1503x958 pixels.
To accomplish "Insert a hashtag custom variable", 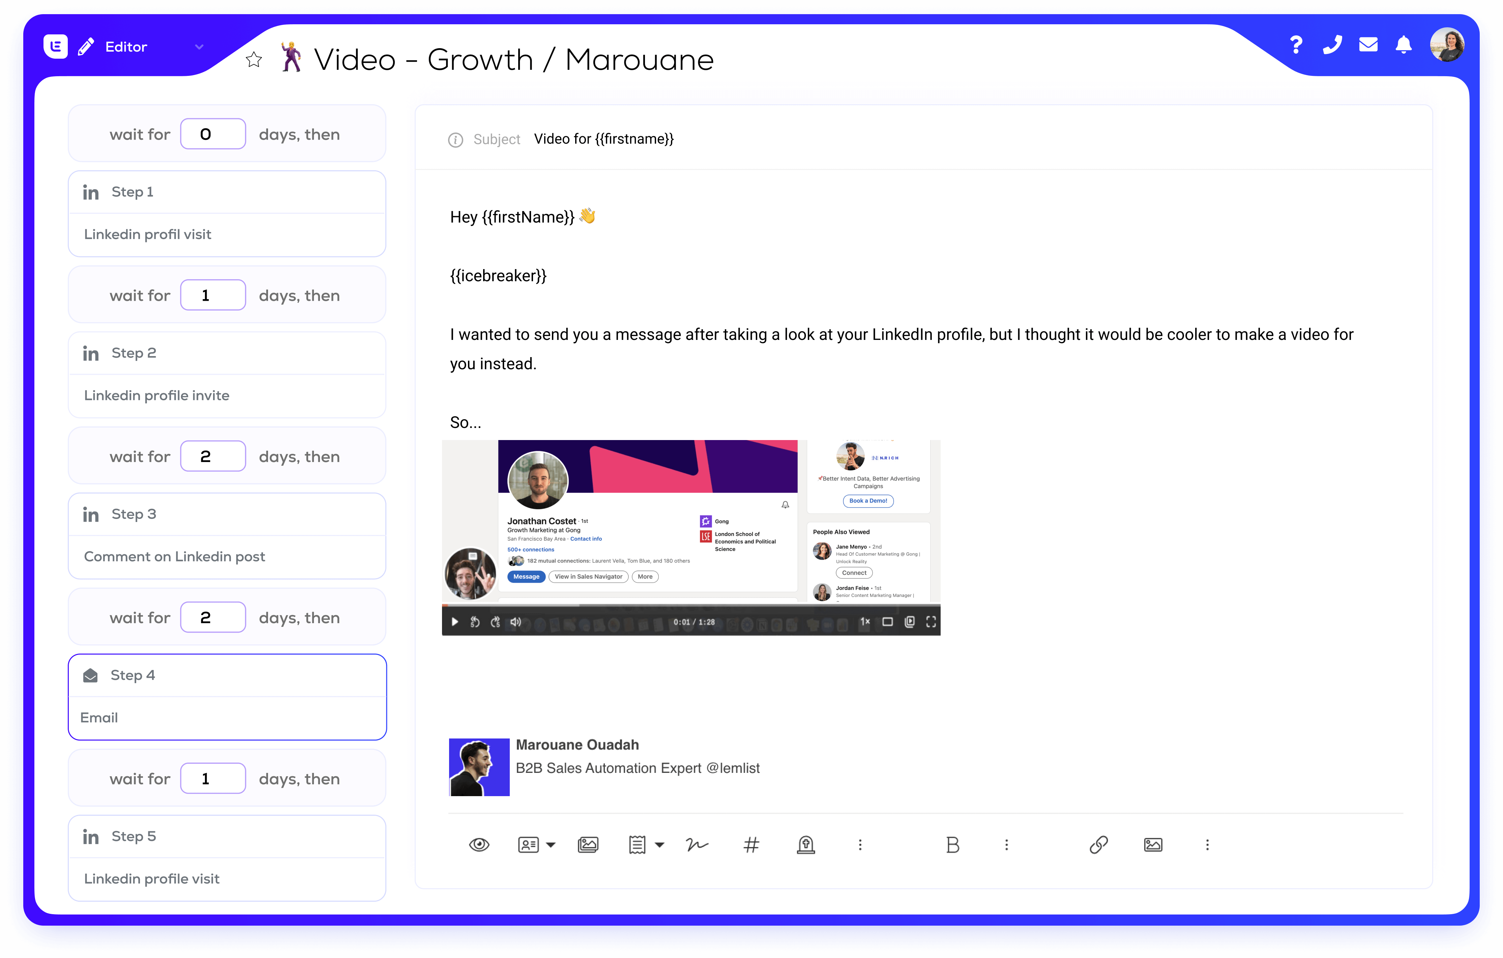I will (751, 845).
